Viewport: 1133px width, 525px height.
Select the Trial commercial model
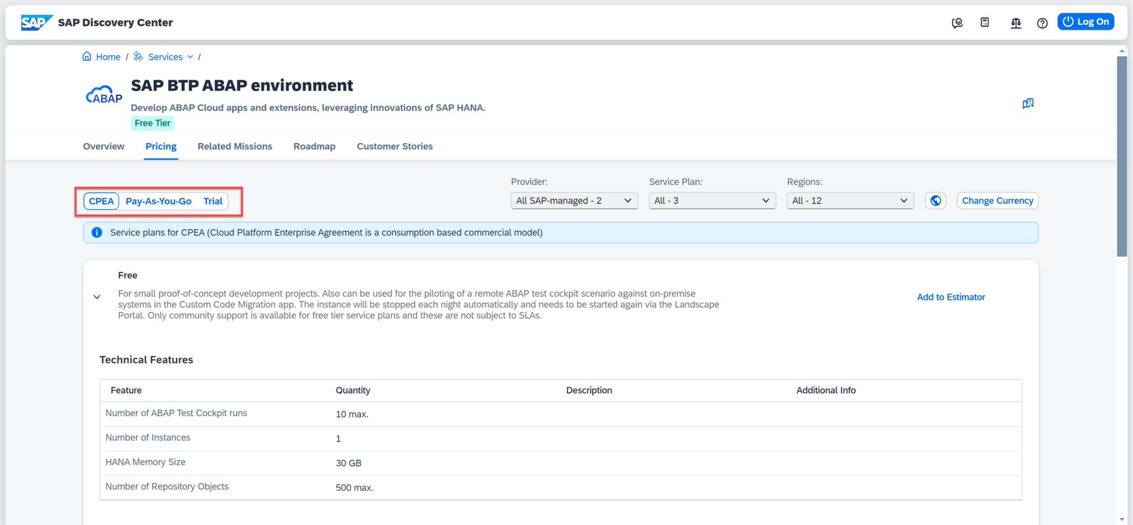(212, 201)
